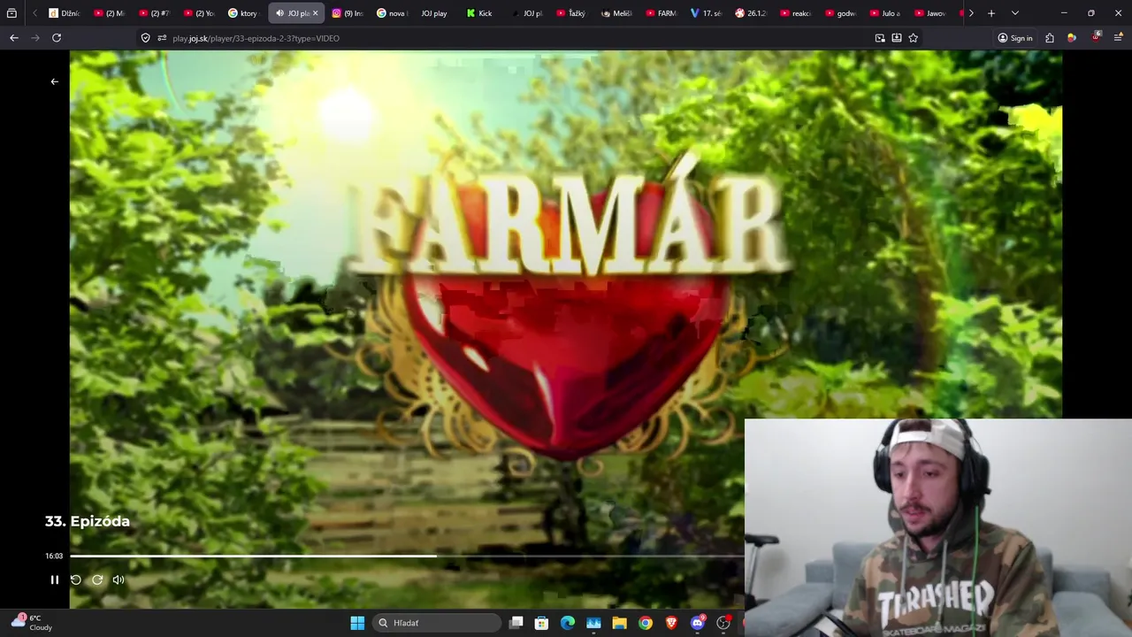This screenshot has width=1132, height=637.
Task: Click the webcam overlay thumbnail
Action: pyautogui.click(x=938, y=528)
